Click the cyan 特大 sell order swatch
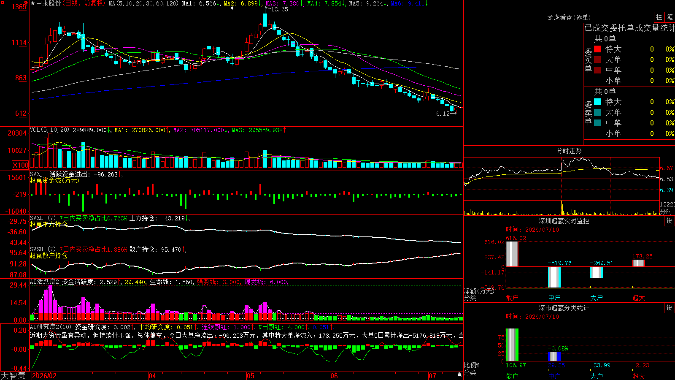Viewport: 675px width, 380px height. (597, 102)
